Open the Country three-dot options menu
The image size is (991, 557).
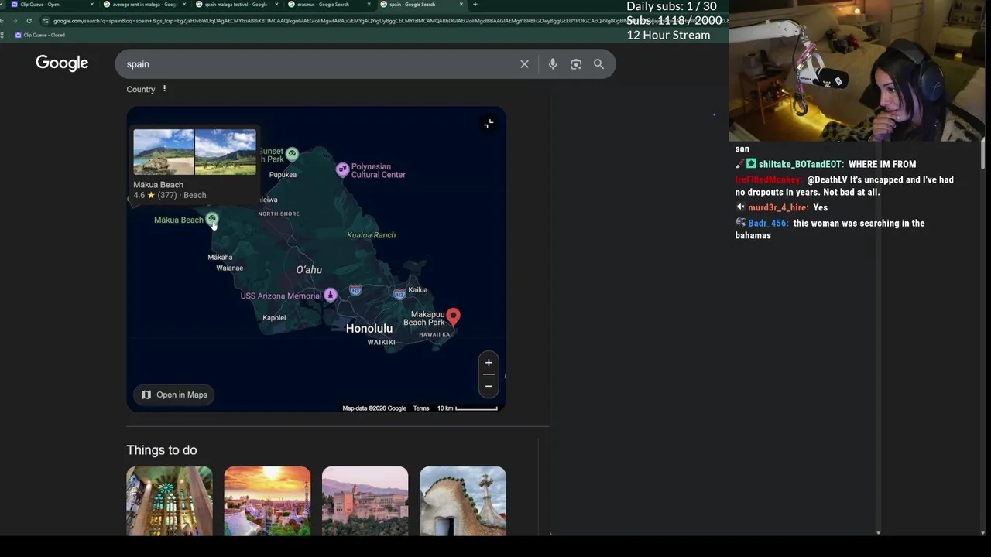(164, 89)
